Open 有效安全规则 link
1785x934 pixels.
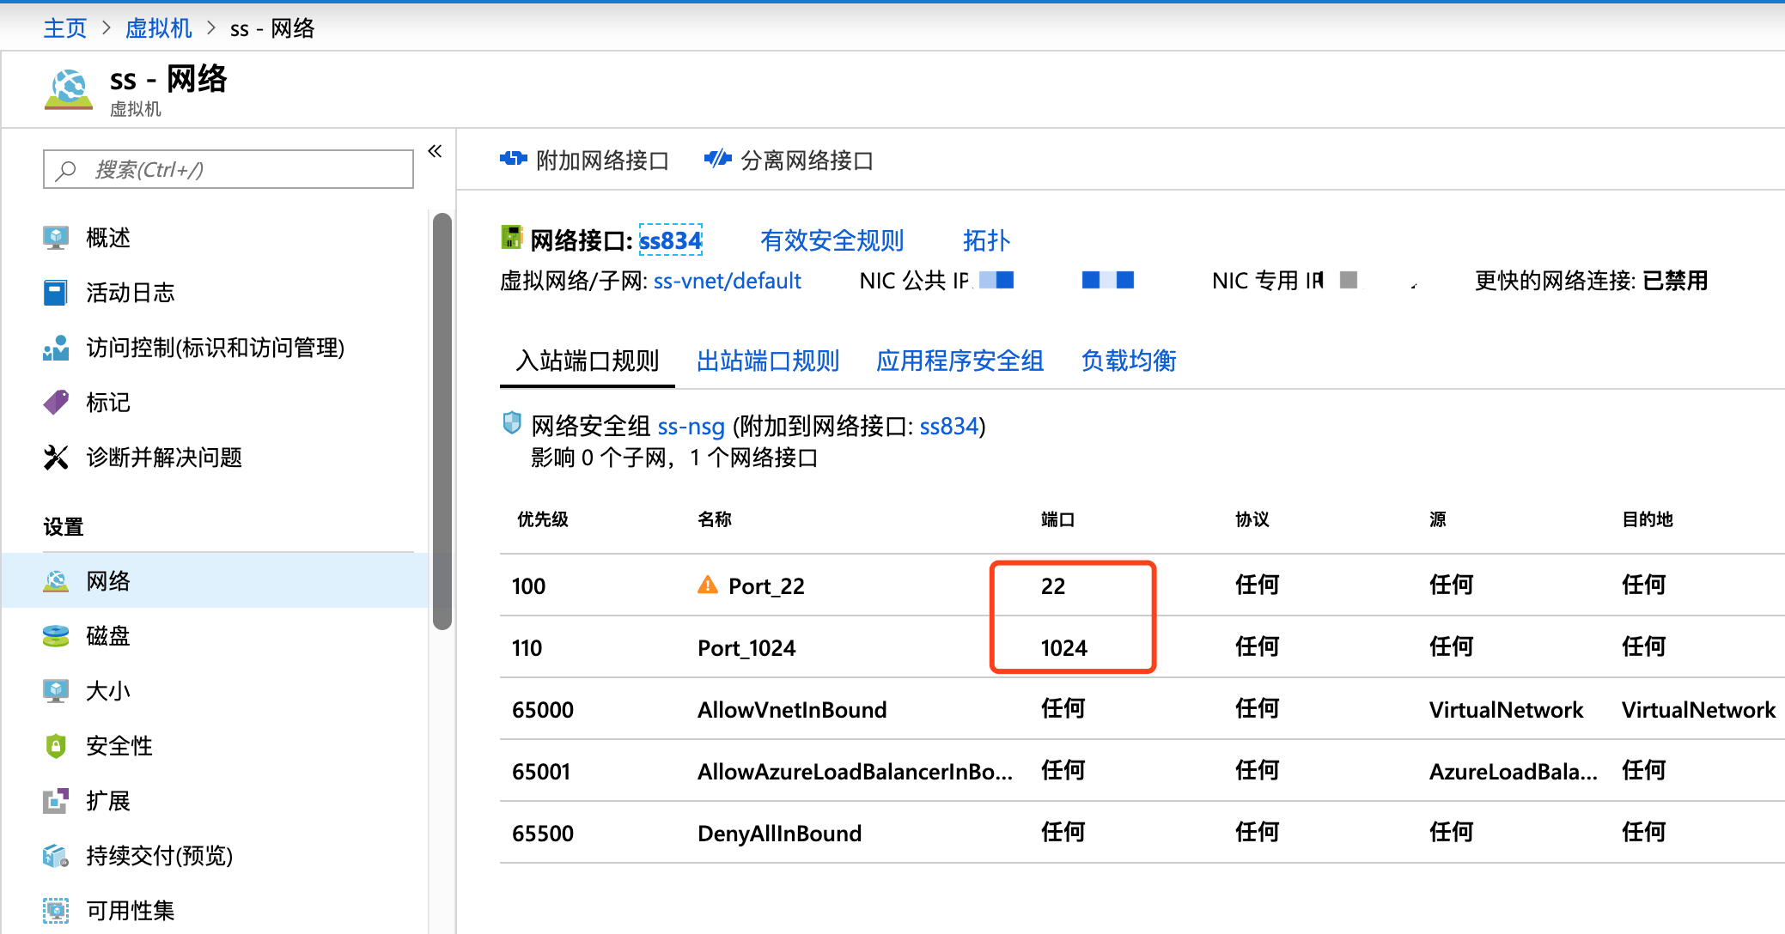click(832, 240)
